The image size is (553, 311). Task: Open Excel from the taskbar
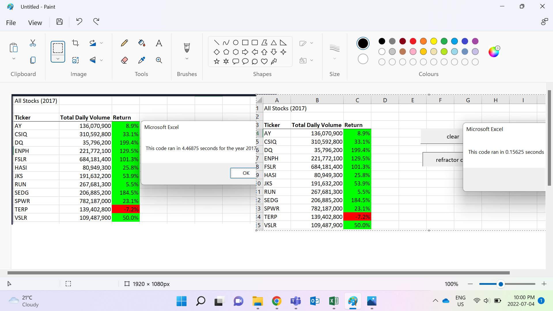pos(334,301)
